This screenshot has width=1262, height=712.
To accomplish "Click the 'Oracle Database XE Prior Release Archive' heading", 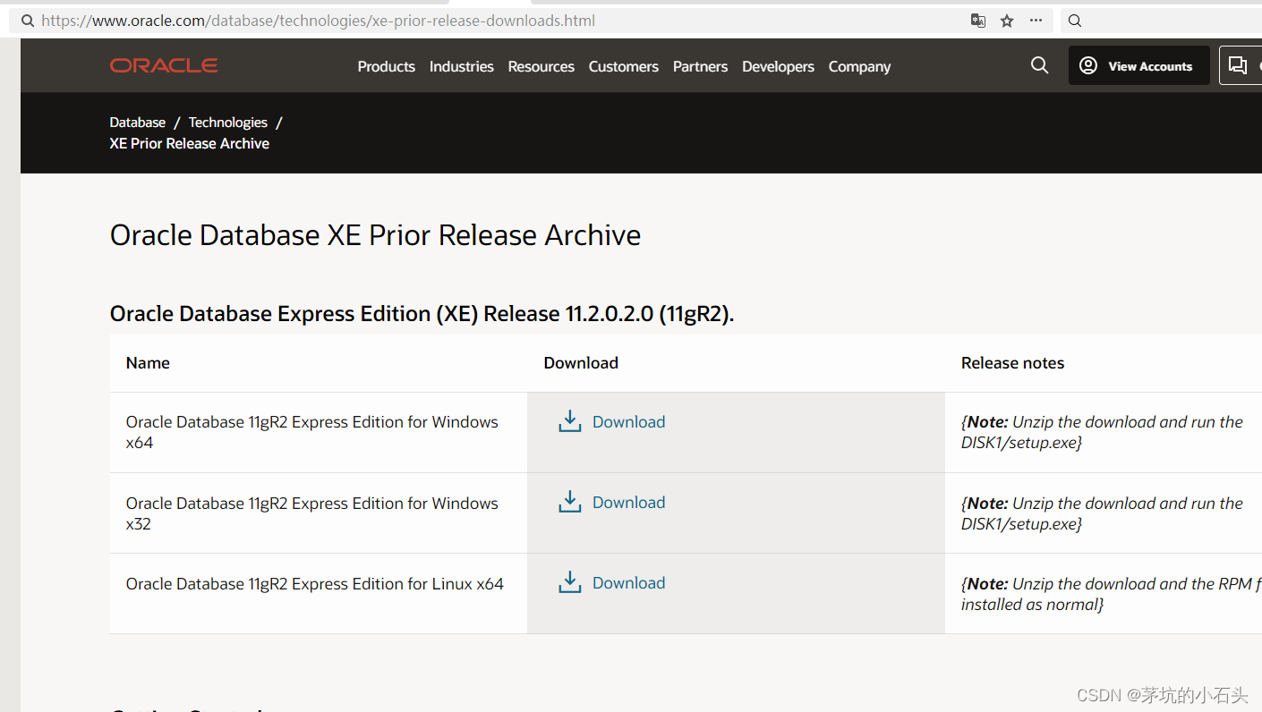I will coord(376,235).
